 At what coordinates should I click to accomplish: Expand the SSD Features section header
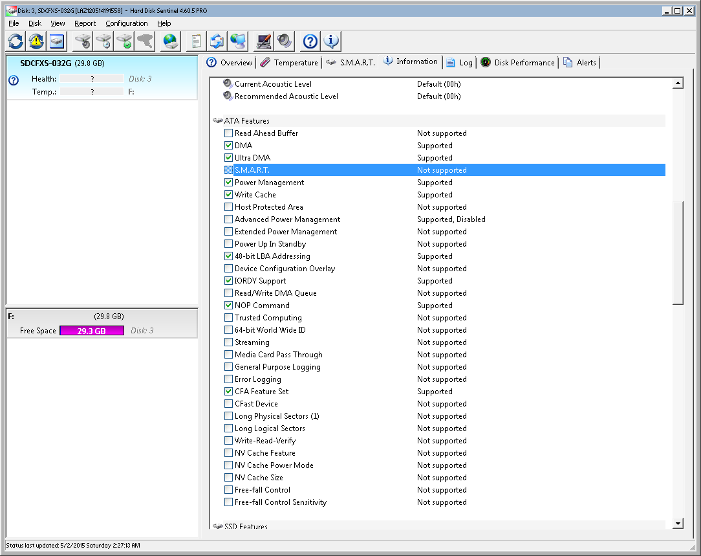click(x=246, y=526)
